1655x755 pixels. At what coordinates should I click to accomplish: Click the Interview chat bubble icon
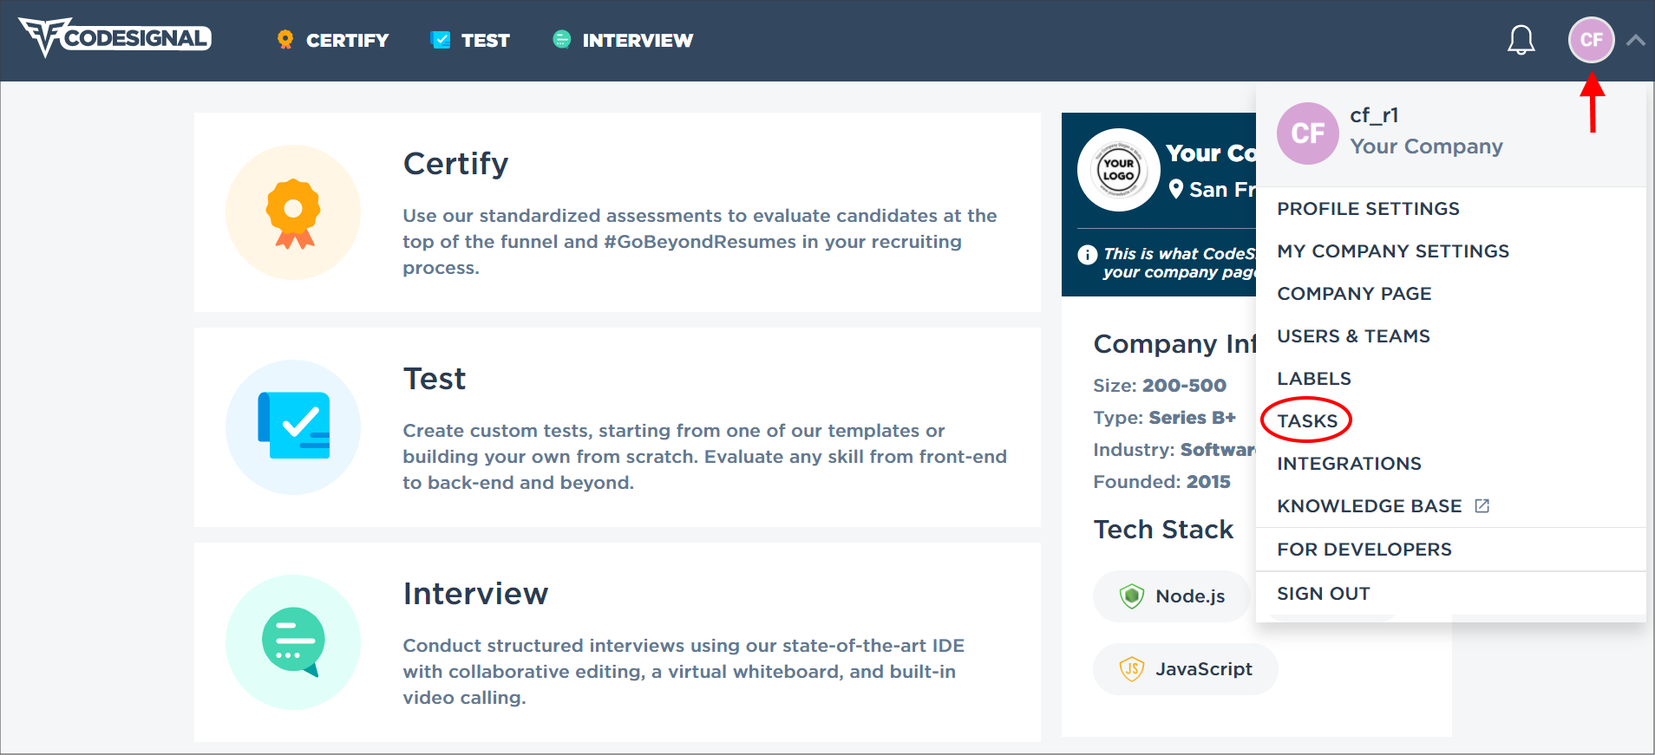293,641
